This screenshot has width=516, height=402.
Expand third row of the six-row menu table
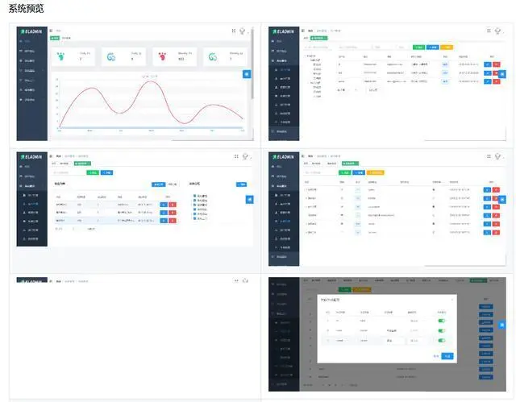(x=306, y=207)
